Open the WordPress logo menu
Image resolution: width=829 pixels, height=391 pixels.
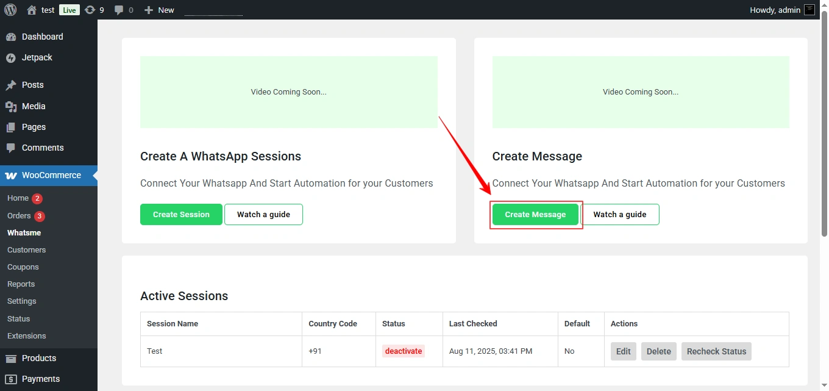[x=10, y=9]
